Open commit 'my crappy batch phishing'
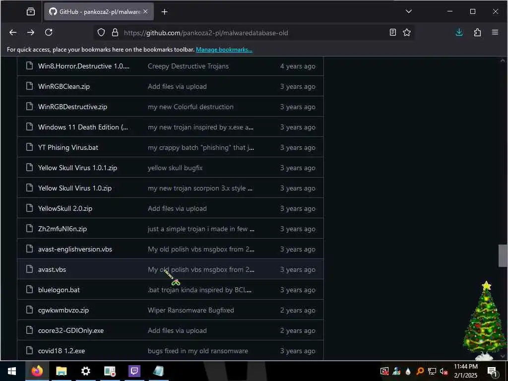Viewport: 508px width, 381px height. (201, 147)
